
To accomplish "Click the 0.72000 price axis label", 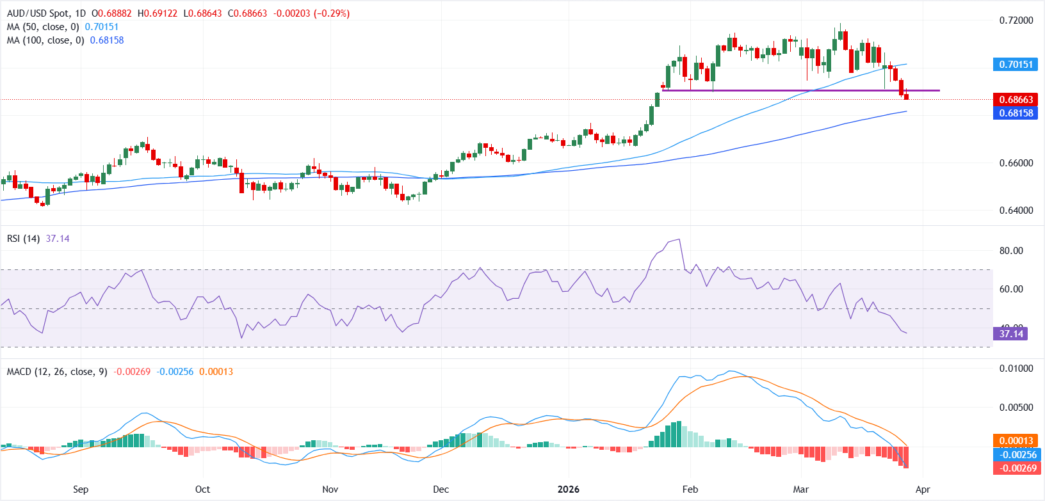I will pos(1016,20).
